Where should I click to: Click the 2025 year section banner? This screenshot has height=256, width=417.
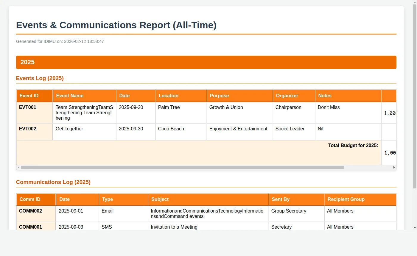pos(206,62)
